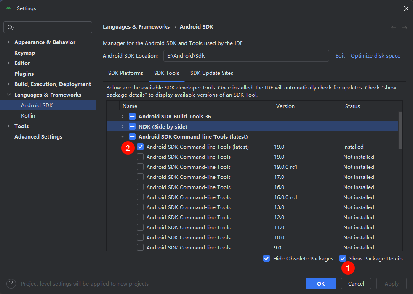The height and width of the screenshot is (294, 413).
Task: Uncheck the installed Command-line Tools (latest) 19.0
Action: click(x=140, y=147)
